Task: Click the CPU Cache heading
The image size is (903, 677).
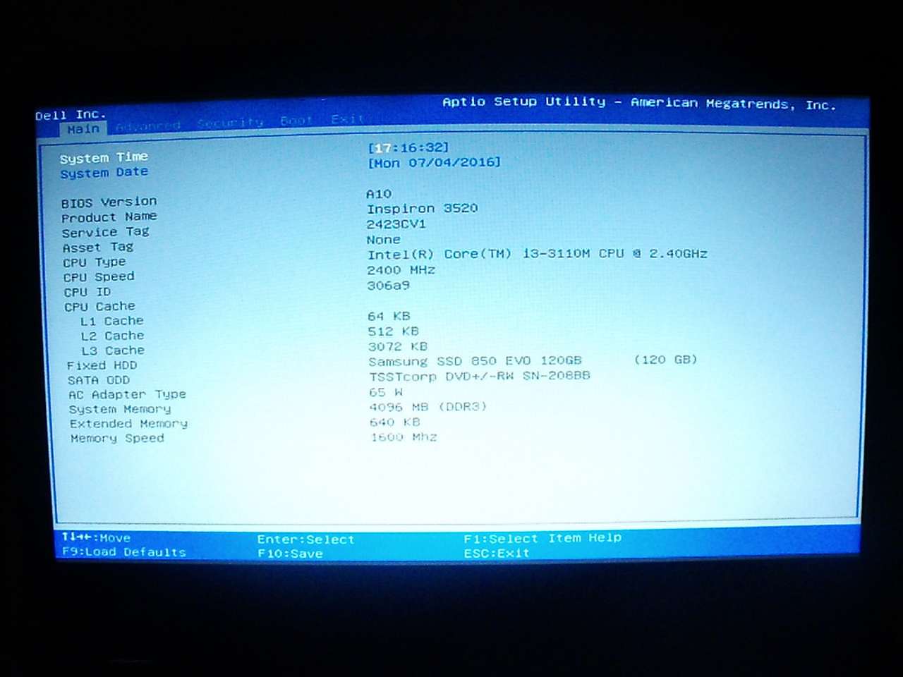Action: pyautogui.click(x=99, y=307)
